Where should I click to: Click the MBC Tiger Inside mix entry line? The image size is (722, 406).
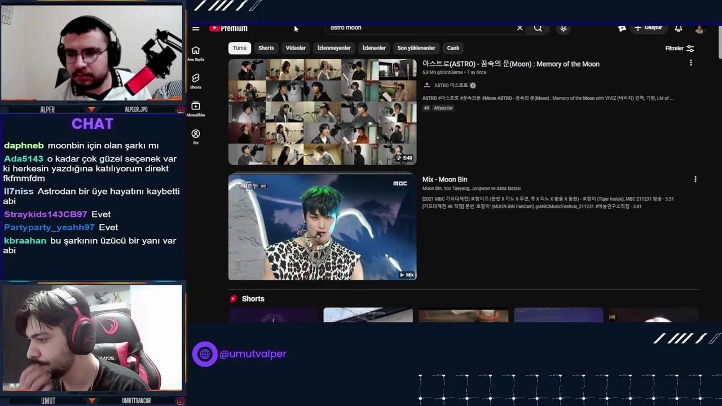pyautogui.click(x=548, y=199)
